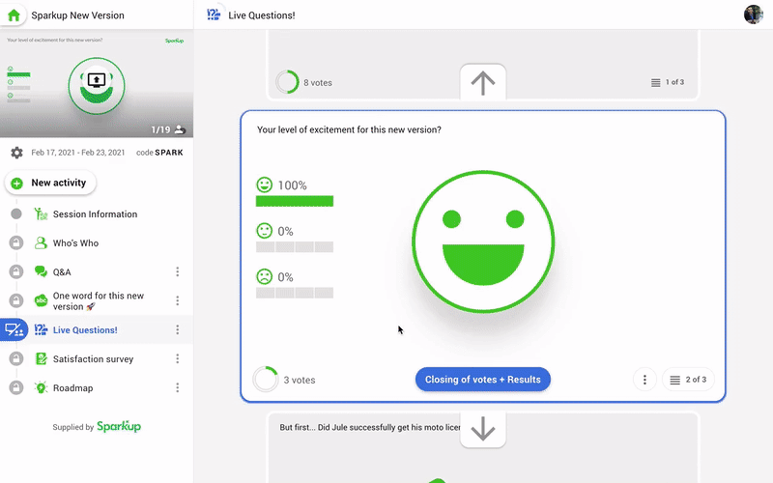773x483 pixels.
Task: Click the word cloud abc icon
Action: [41, 300]
